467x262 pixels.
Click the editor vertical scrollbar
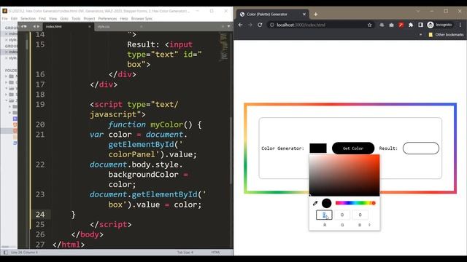pos(231,150)
